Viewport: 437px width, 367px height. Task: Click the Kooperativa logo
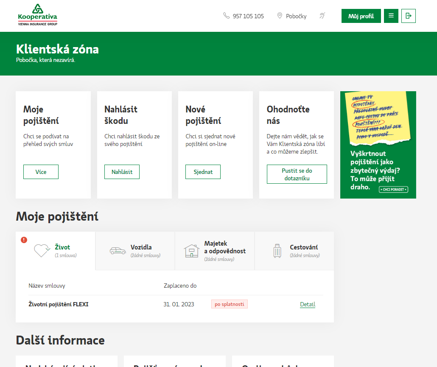coord(37,15)
